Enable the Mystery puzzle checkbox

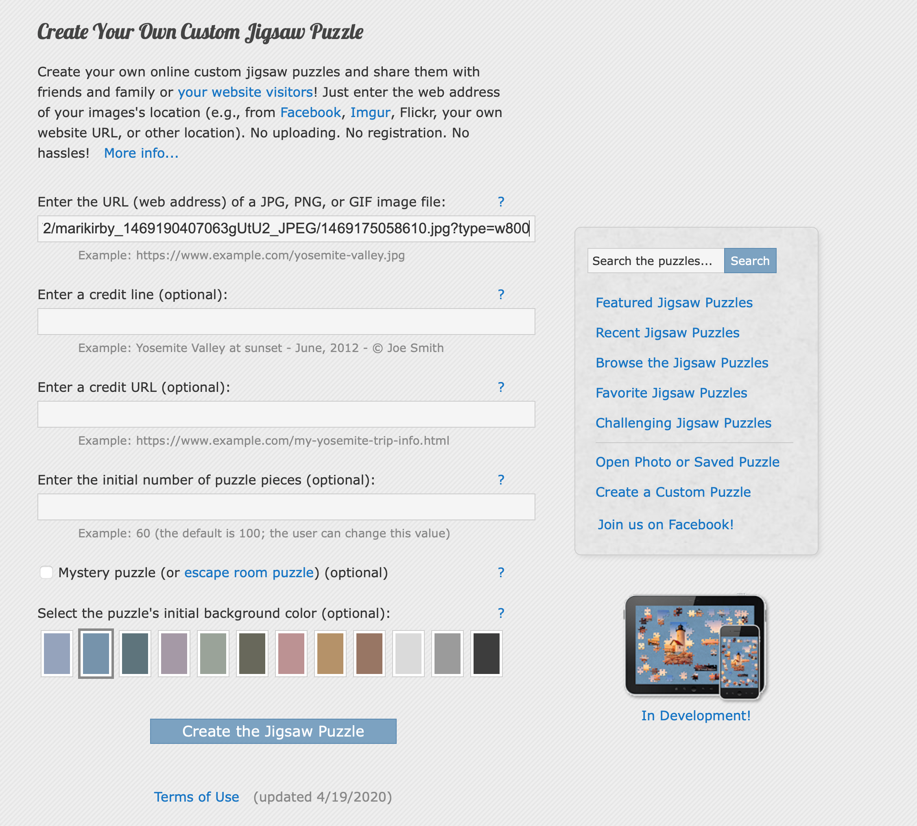(46, 572)
